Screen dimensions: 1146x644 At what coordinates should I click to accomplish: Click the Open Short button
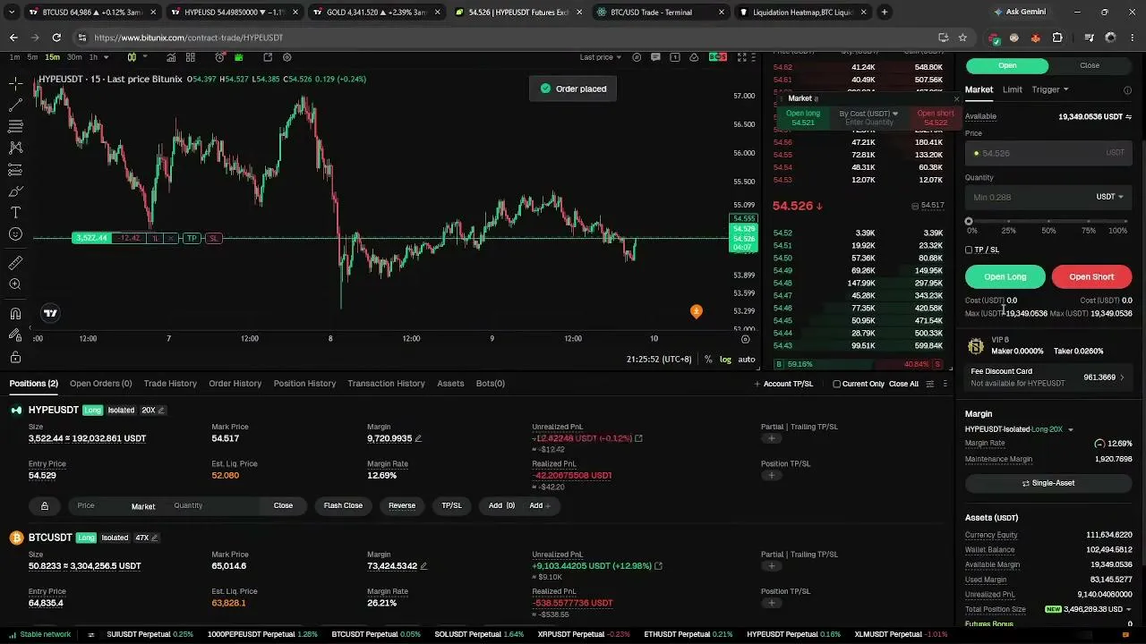[x=1091, y=277]
